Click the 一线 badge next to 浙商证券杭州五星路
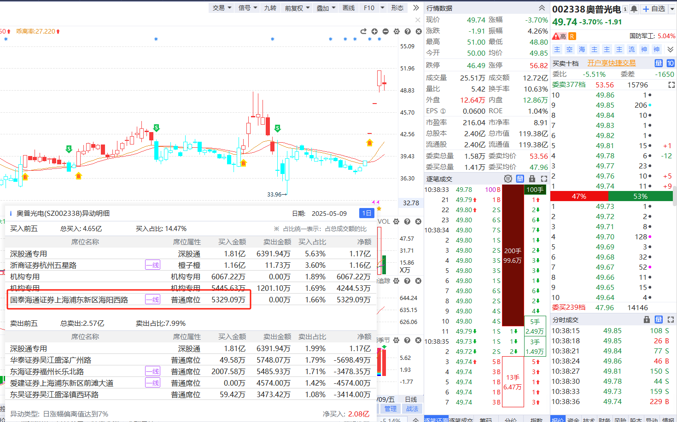677x422 pixels. (x=152, y=265)
